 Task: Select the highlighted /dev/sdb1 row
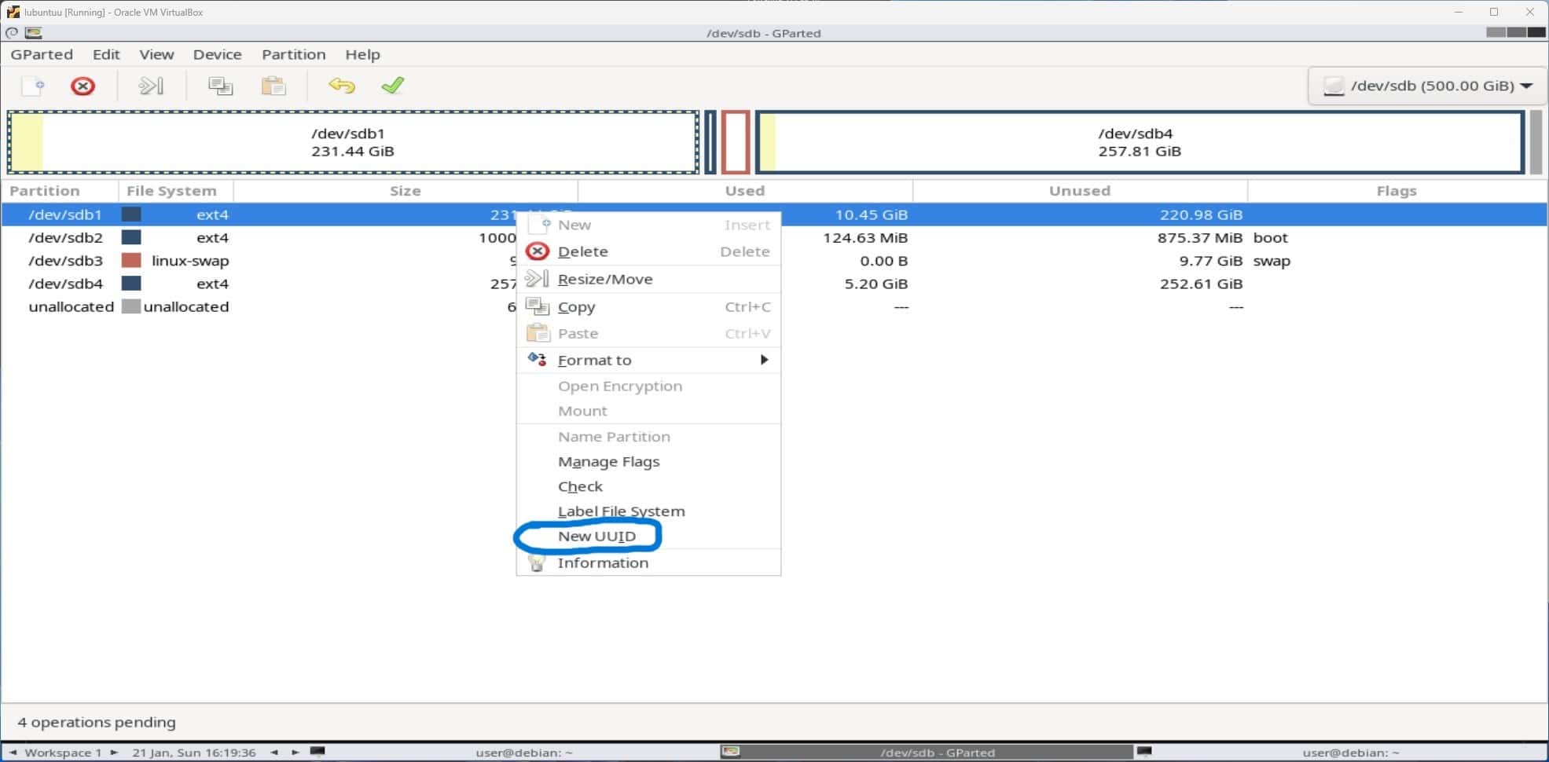774,214
